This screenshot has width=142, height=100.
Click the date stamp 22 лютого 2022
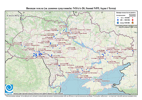(x=15, y=15)
